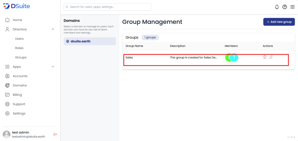The height and width of the screenshot is (141, 298).
Task: Go to the Home menu item
Action: (x=17, y=20)
